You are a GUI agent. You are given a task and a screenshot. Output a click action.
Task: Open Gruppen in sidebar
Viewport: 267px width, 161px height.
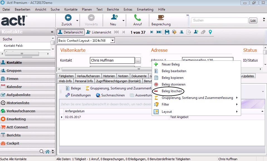pyautogui.click(x=28, y=70)
